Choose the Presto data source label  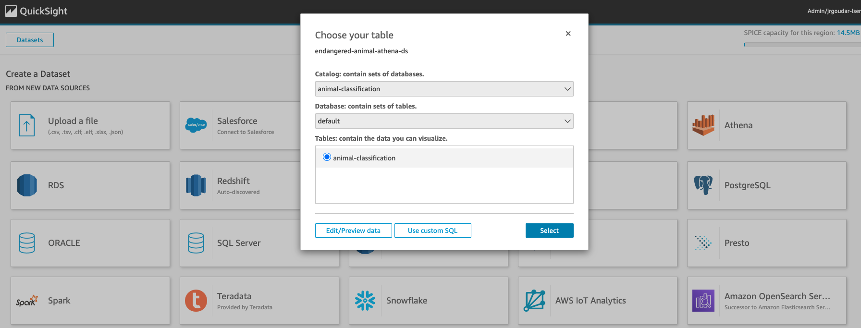click(x=737, y=243)
